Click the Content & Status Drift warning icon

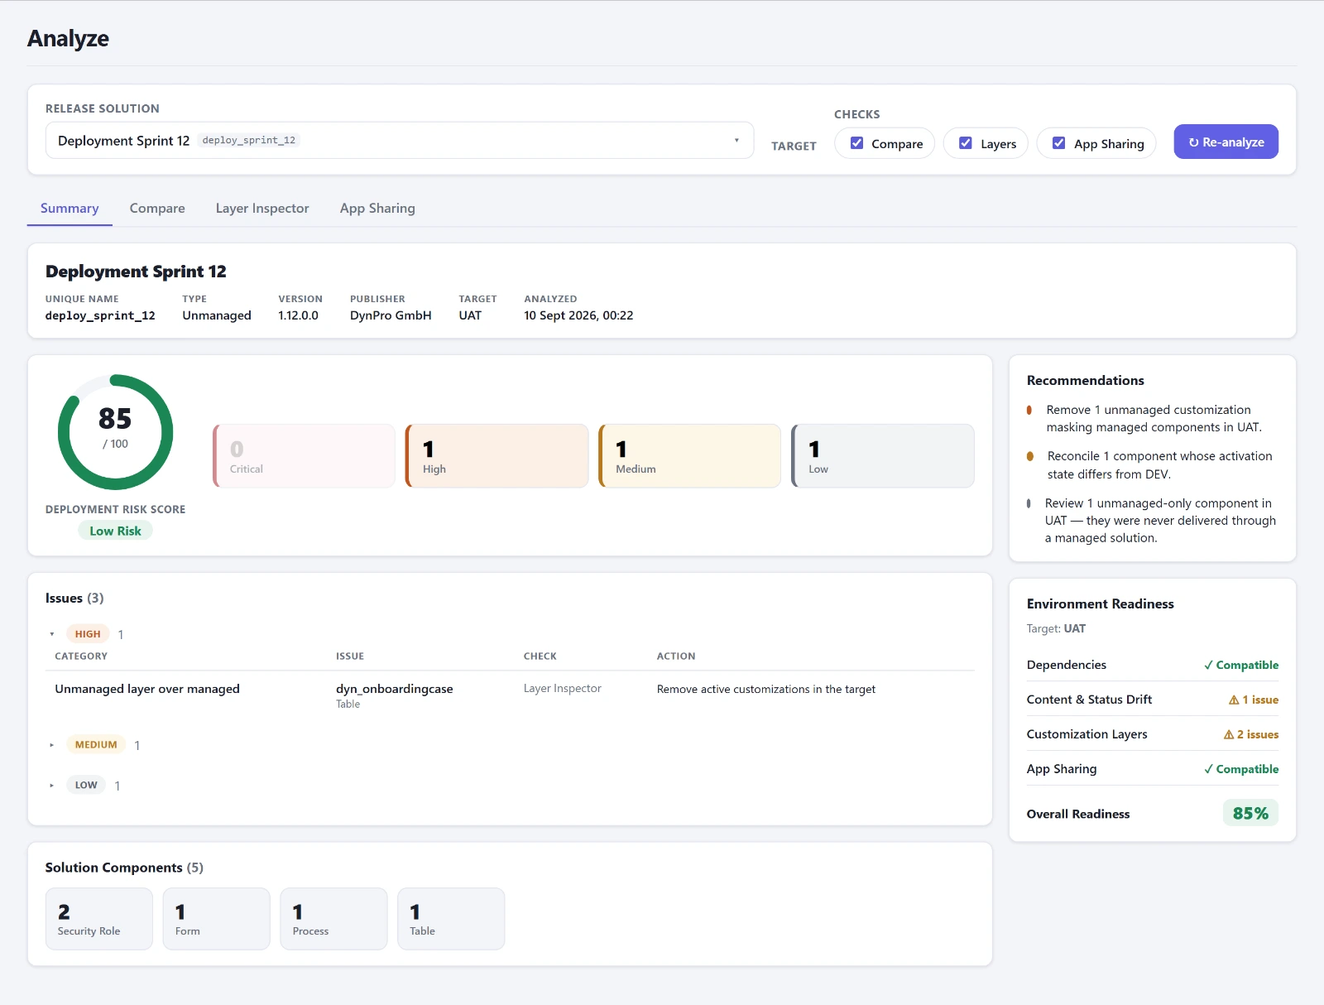(1234, 700)
